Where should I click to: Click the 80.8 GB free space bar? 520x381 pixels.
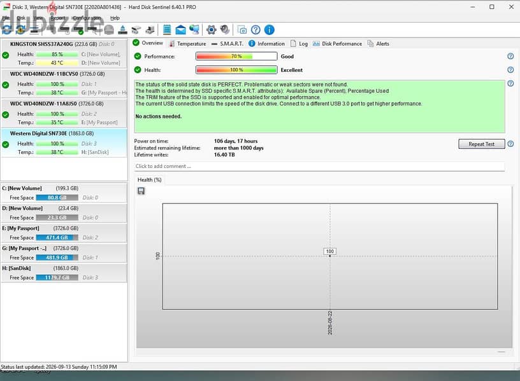point(57,198)
